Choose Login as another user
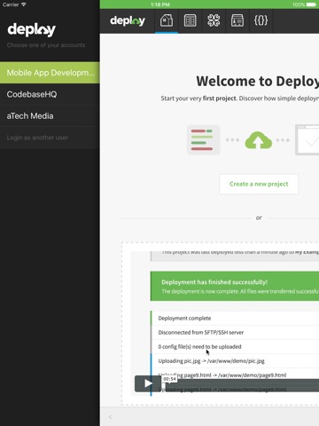Viewport: 319px width, 426px height. [50, 138]
